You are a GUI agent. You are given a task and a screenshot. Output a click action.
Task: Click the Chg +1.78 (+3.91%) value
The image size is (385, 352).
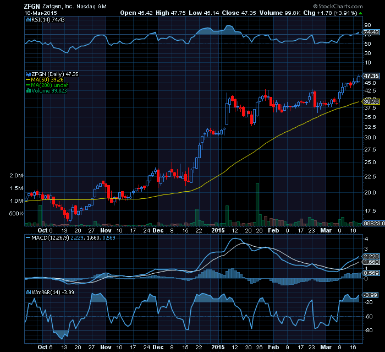tap(330, 13)
